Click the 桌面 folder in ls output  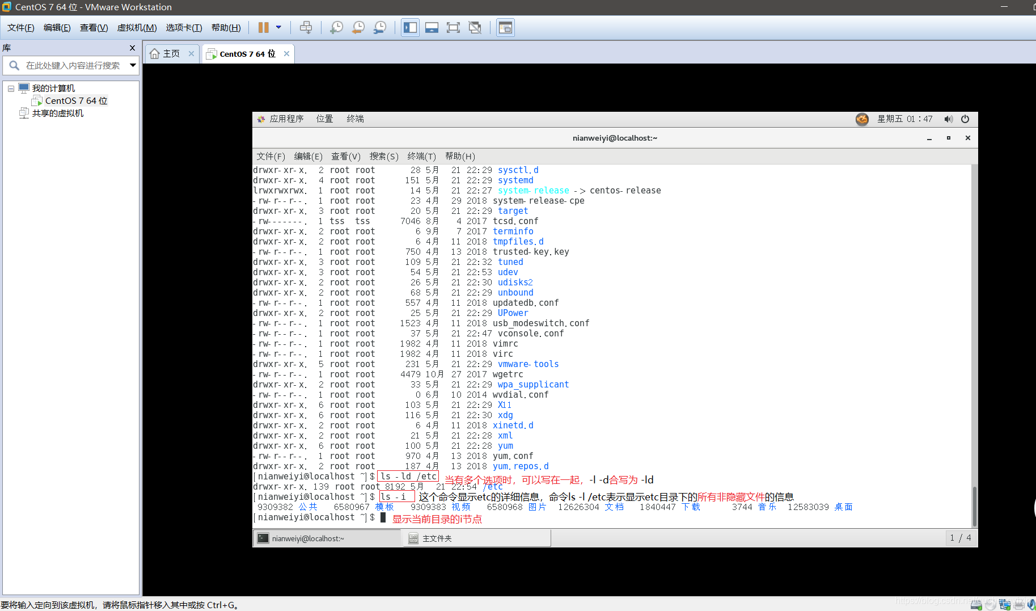coord(843,507)
